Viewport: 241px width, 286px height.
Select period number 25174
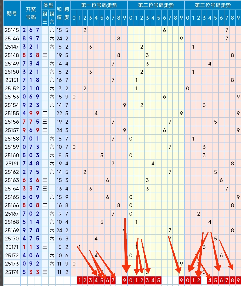(x=12, y=272)
